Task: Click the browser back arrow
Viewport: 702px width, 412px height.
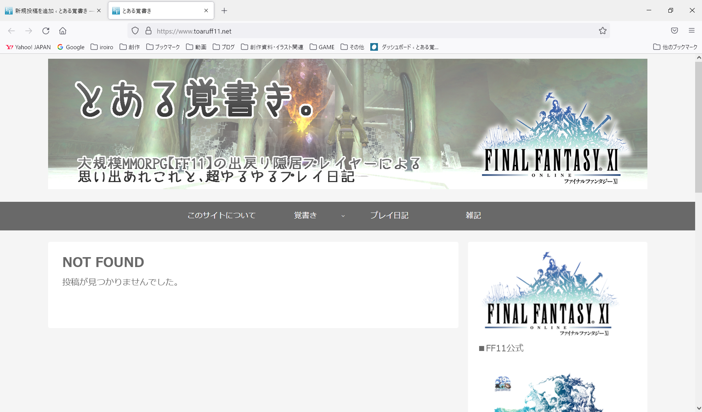Action: click(x=11, y=31)
